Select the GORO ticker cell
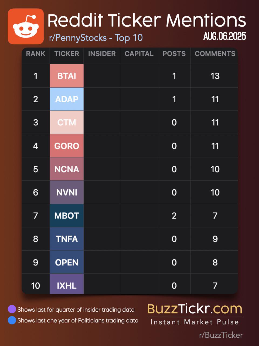Viewport: 259px width, 346px height. [x=67, y=146]
